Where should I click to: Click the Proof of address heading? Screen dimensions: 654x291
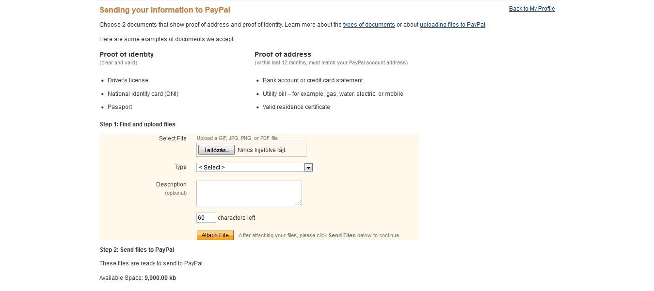283,54
